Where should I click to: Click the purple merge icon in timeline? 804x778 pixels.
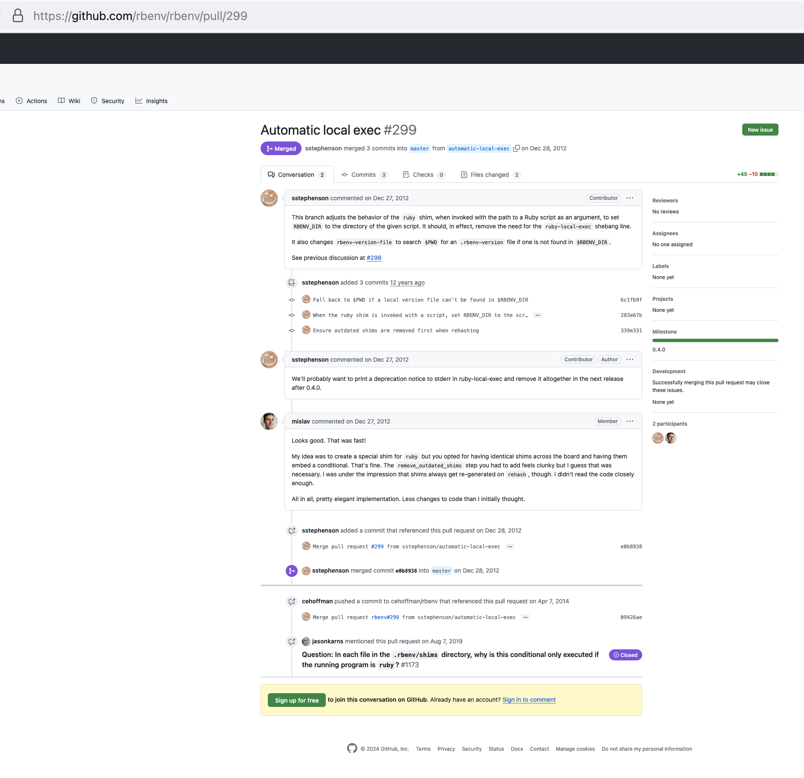point(292,571)
